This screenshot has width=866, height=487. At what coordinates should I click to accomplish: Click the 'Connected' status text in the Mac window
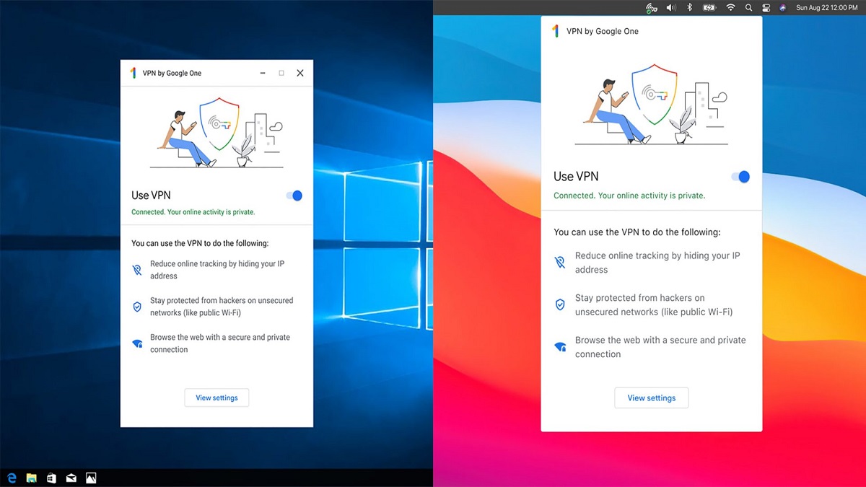tap(629, 196)
